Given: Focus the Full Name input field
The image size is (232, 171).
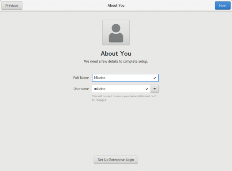Looking at the screenshot, I should pos(125,78).
